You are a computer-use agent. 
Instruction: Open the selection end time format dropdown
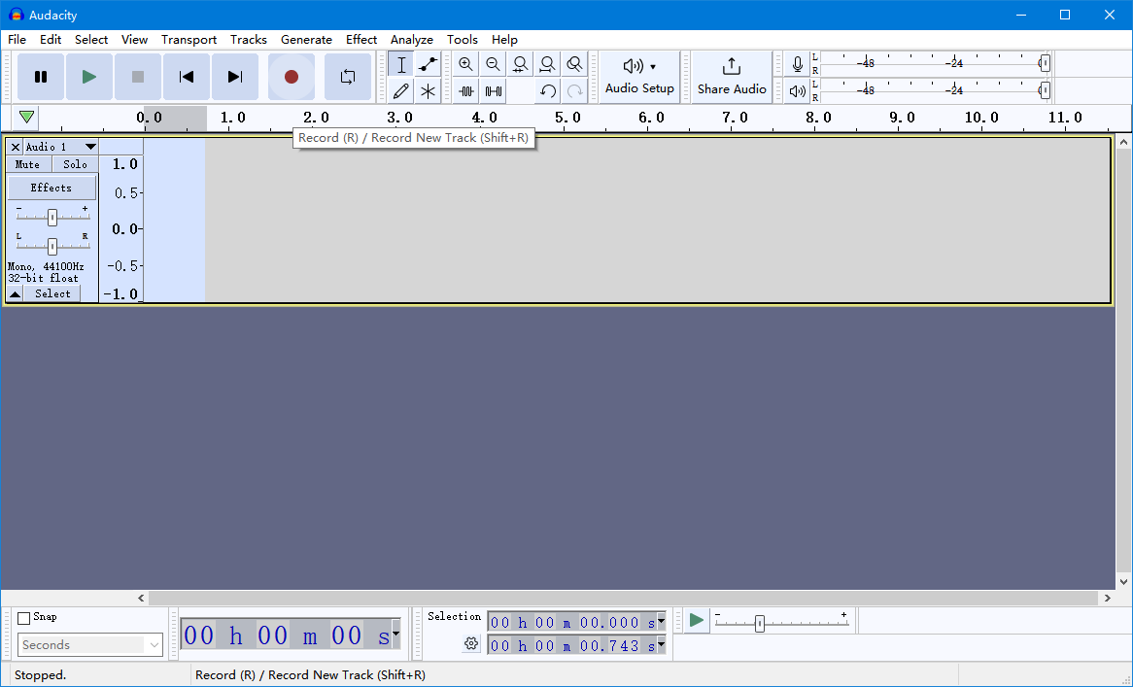coord(661,645)
